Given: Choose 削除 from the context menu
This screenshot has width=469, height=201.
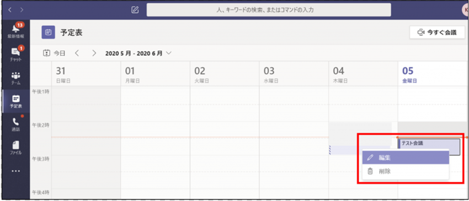Looking at the screenshot, I should point(406,171).
